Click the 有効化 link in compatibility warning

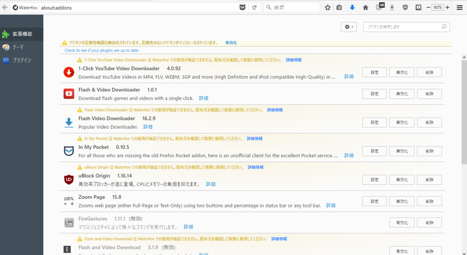pyautogui.click(x=231, y=43)
